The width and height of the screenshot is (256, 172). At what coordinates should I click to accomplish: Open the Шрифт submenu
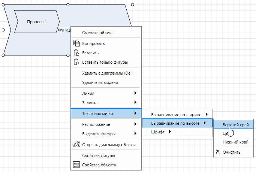click(161, 132)
